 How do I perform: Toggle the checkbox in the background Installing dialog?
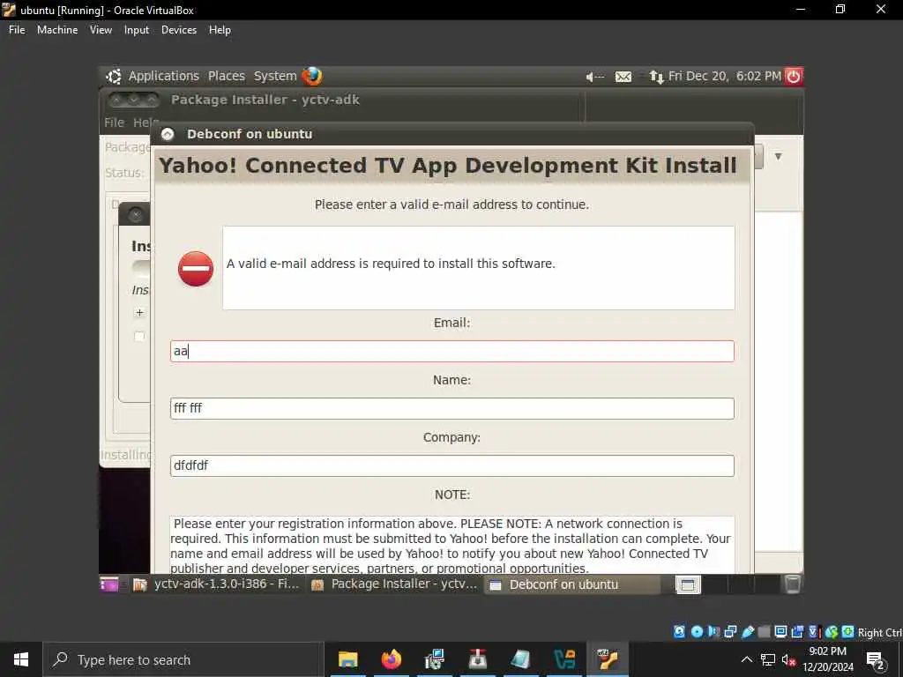(139, 337)
